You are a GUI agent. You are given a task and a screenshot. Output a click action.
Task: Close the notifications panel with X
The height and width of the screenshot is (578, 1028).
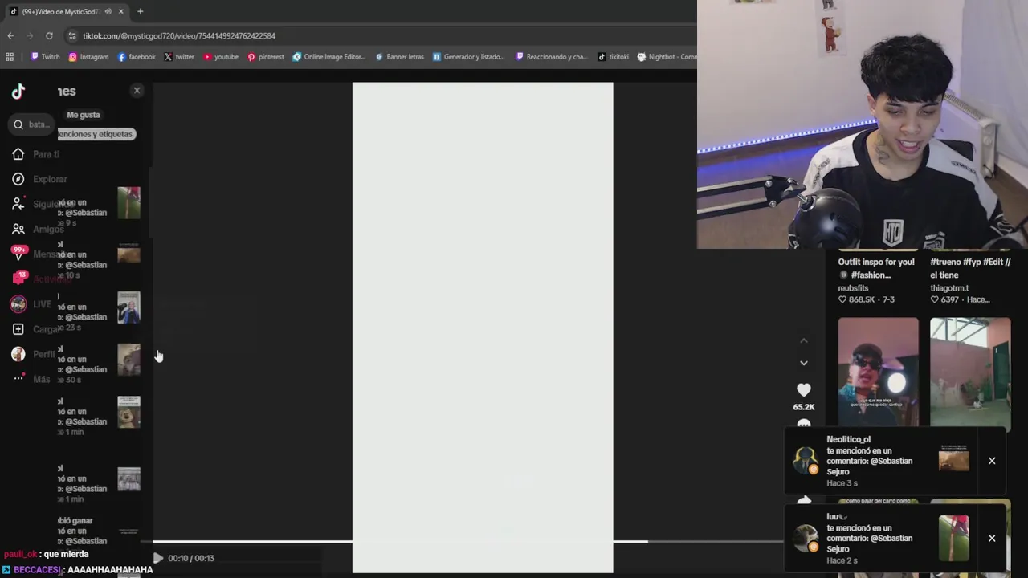point(137,91)
